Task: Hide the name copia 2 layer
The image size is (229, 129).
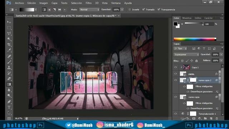Action: click(x=176, y=80)
